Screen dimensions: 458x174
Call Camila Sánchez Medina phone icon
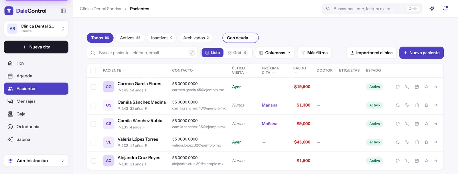tap(407, 105)
